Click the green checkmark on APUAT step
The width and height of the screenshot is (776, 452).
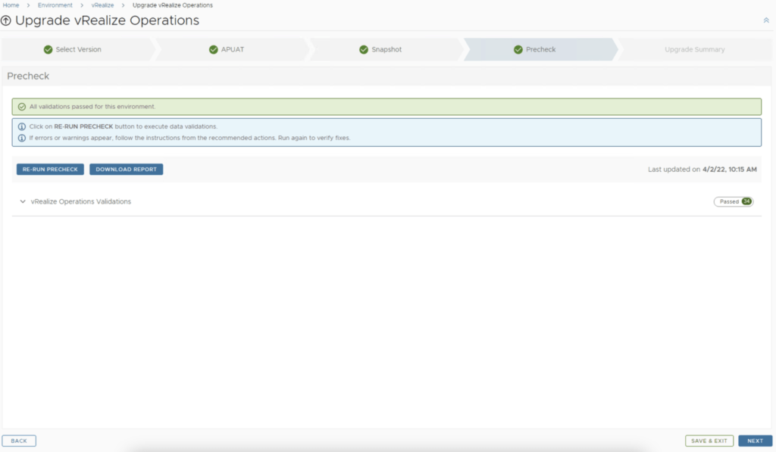point(214,50)
